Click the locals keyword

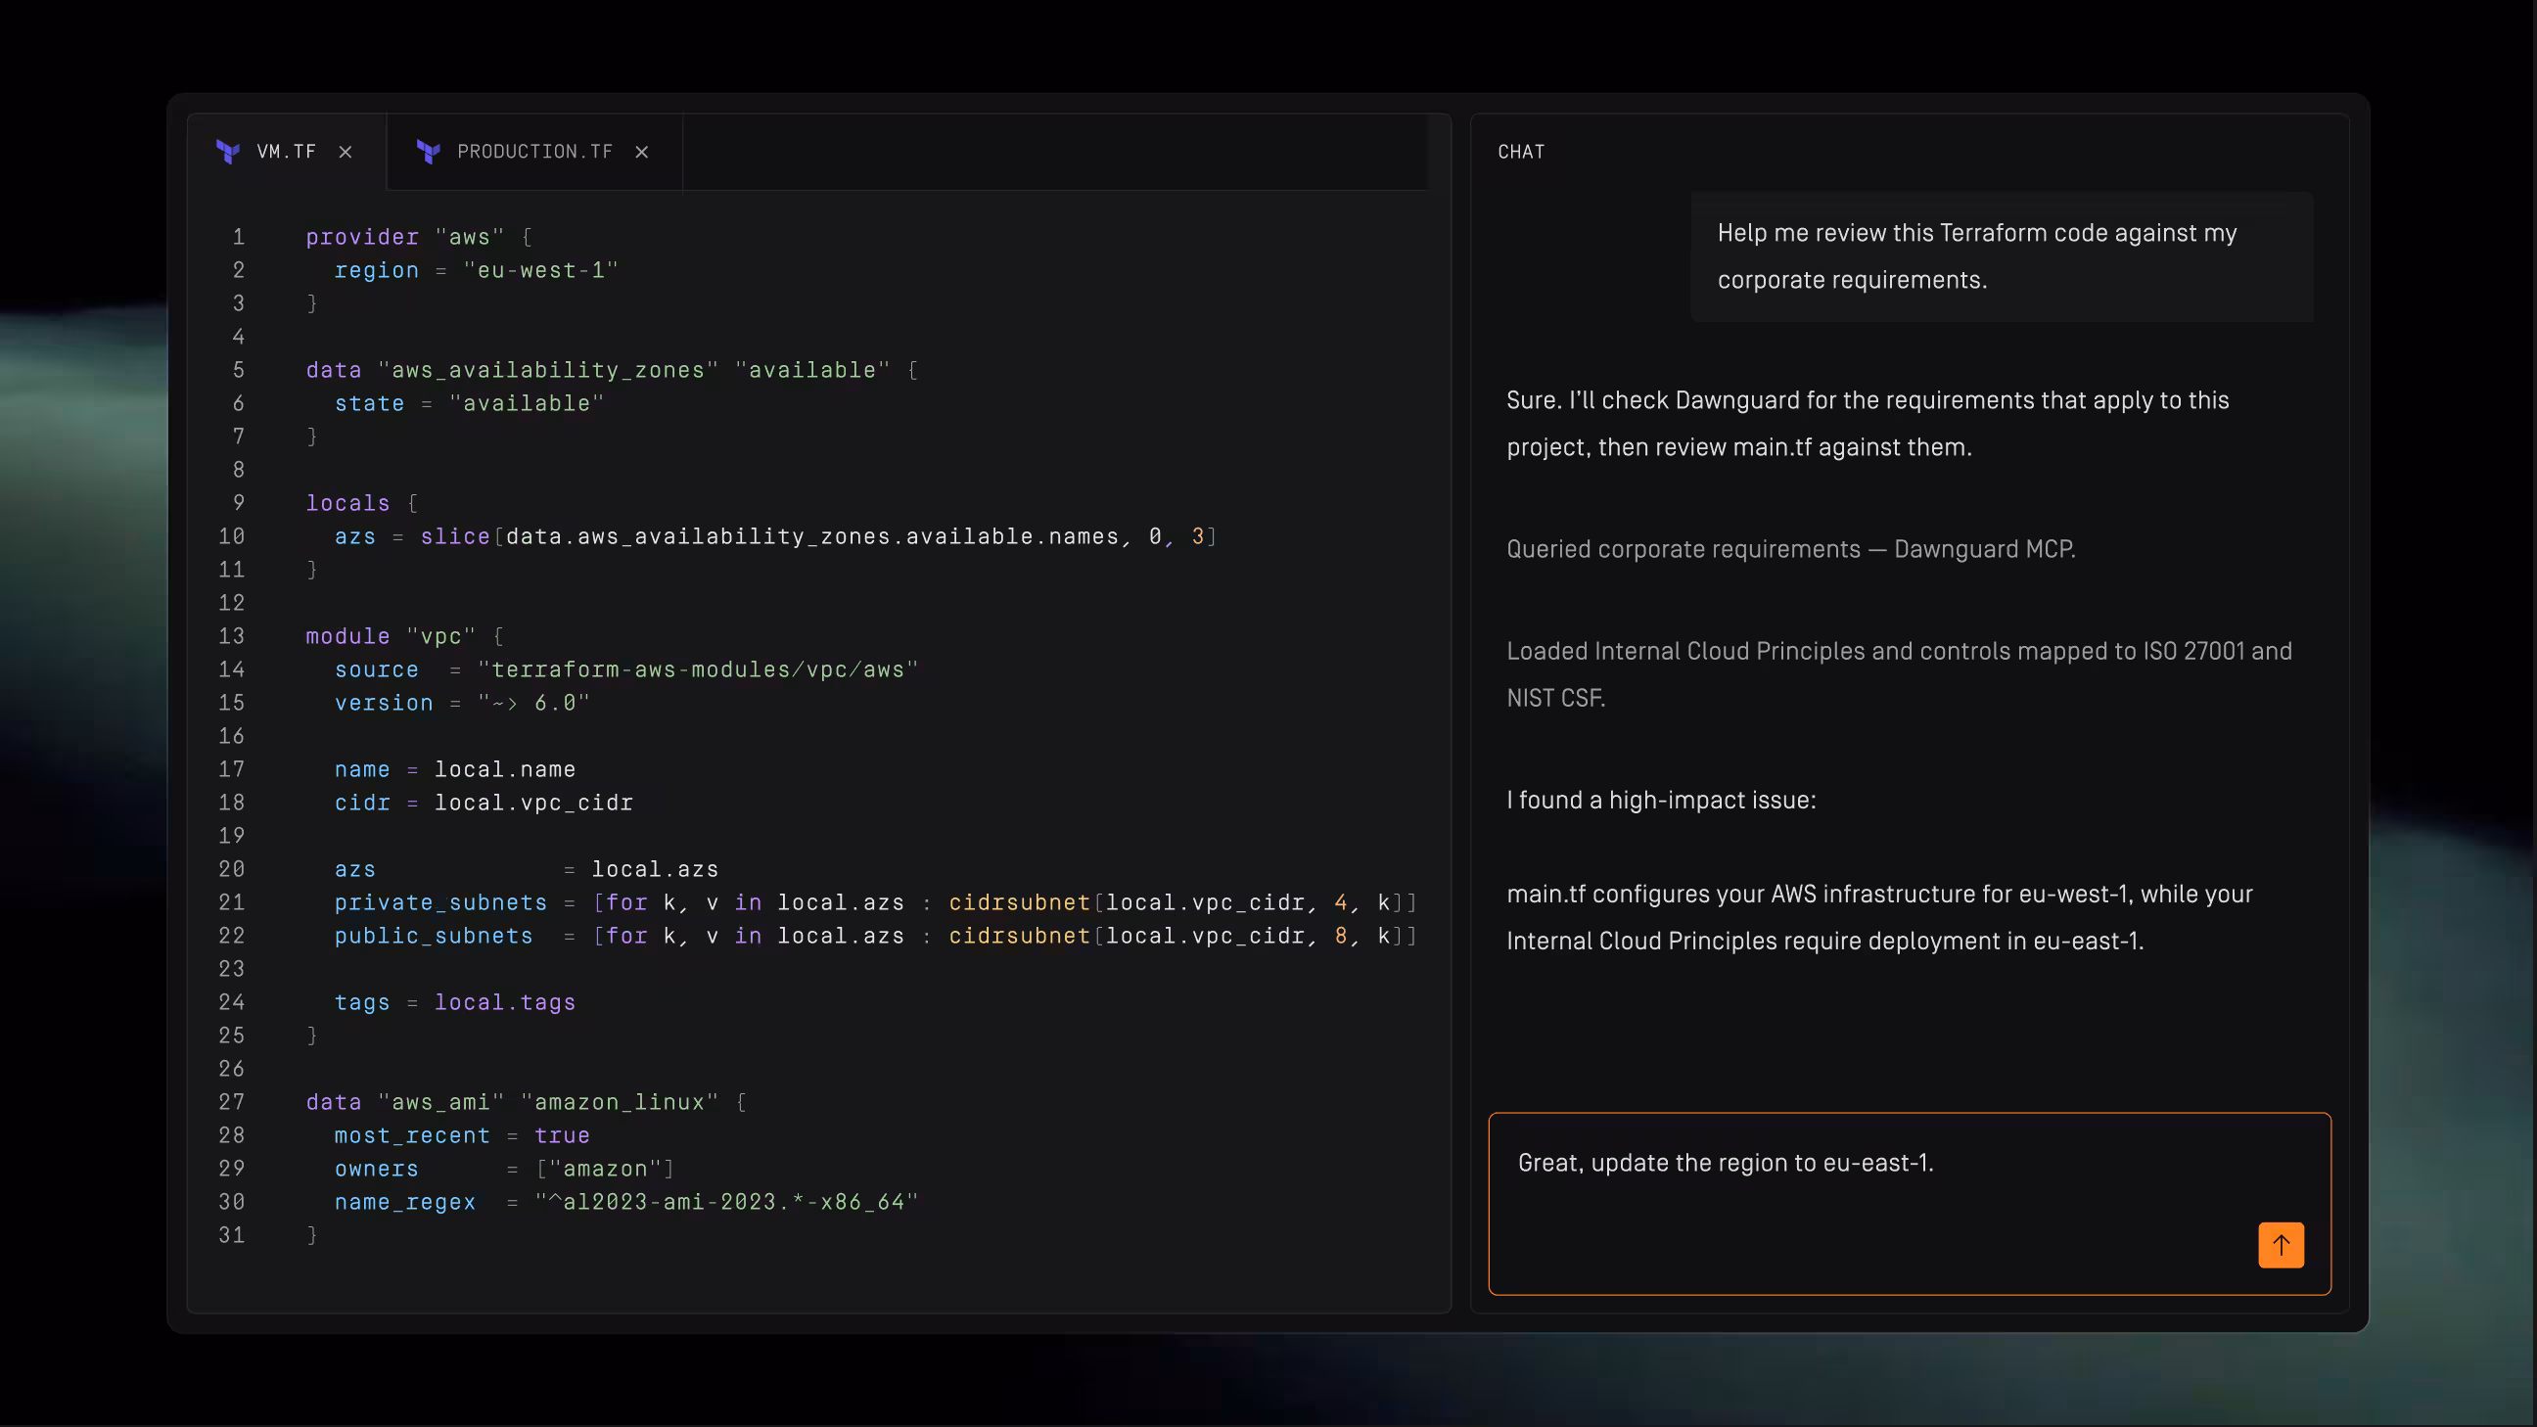coord(347,503)
